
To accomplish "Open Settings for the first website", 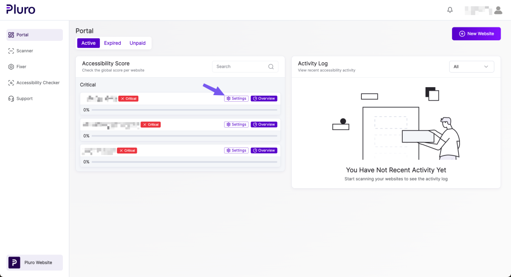I will click(x=236, y=99).
